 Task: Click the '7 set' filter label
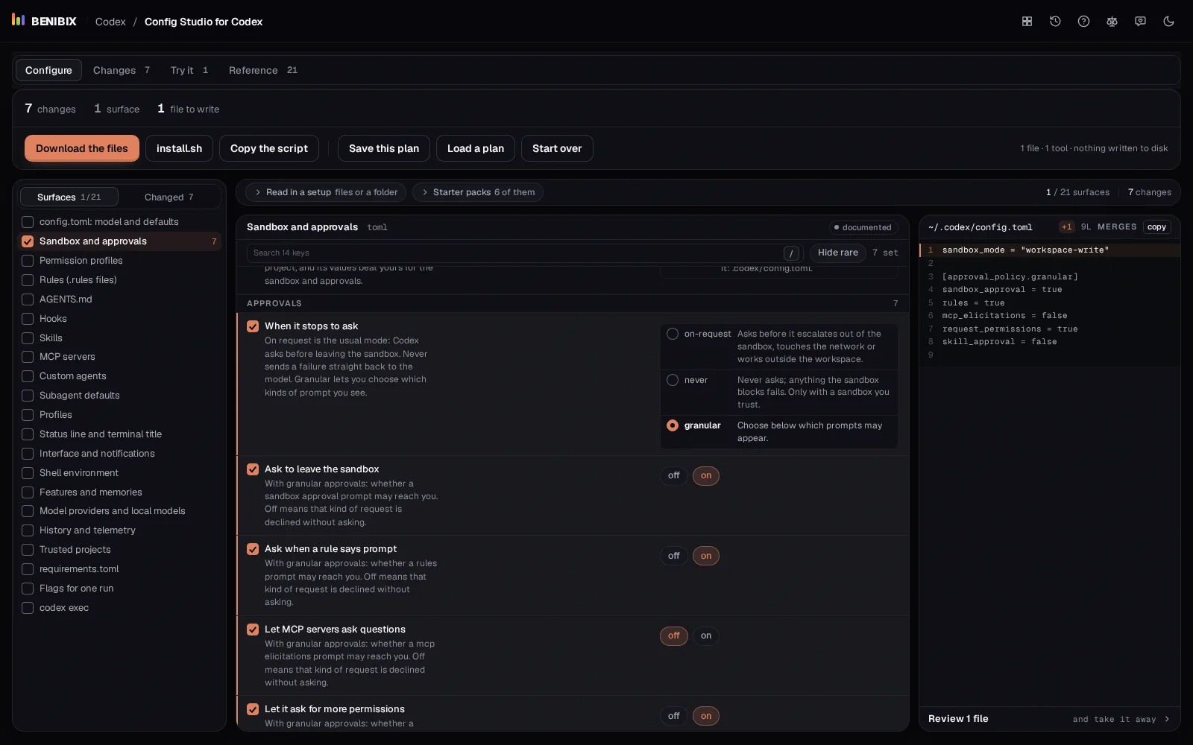click(885, 253)
